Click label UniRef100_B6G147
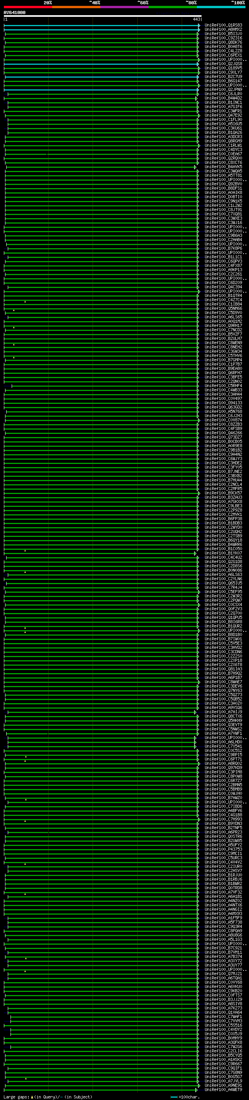249x1100 pixels. pos(223,81)
